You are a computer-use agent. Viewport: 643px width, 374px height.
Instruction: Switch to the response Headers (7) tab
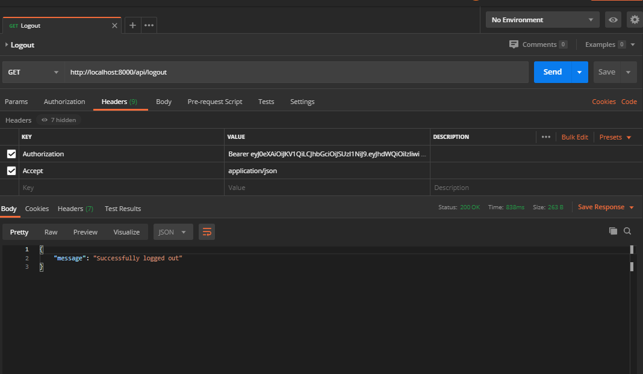75,209
